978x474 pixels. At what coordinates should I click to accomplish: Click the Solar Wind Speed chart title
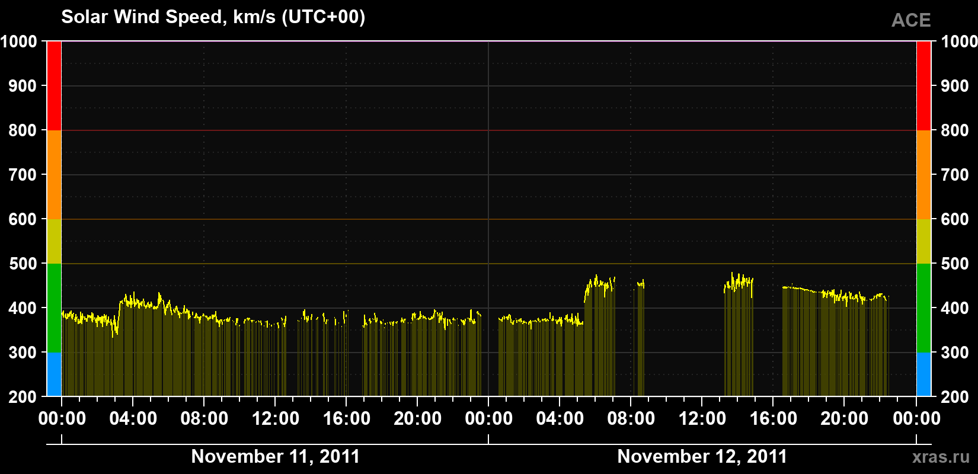(213, 17)
